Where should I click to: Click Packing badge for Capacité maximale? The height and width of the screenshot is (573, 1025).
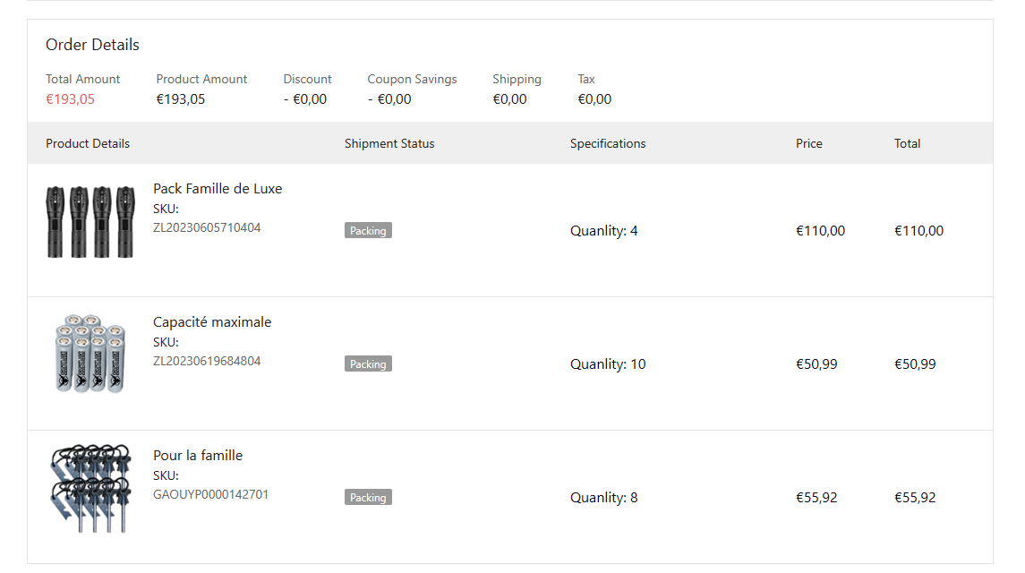click(x=368, y=364)
